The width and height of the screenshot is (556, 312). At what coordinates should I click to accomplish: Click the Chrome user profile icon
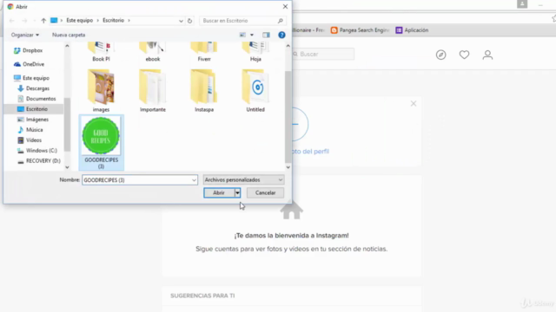click(522, 4)
